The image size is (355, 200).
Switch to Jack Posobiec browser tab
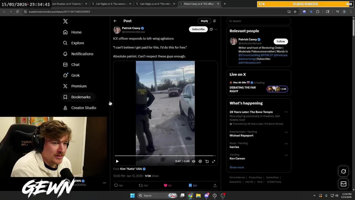coord(67,4)
